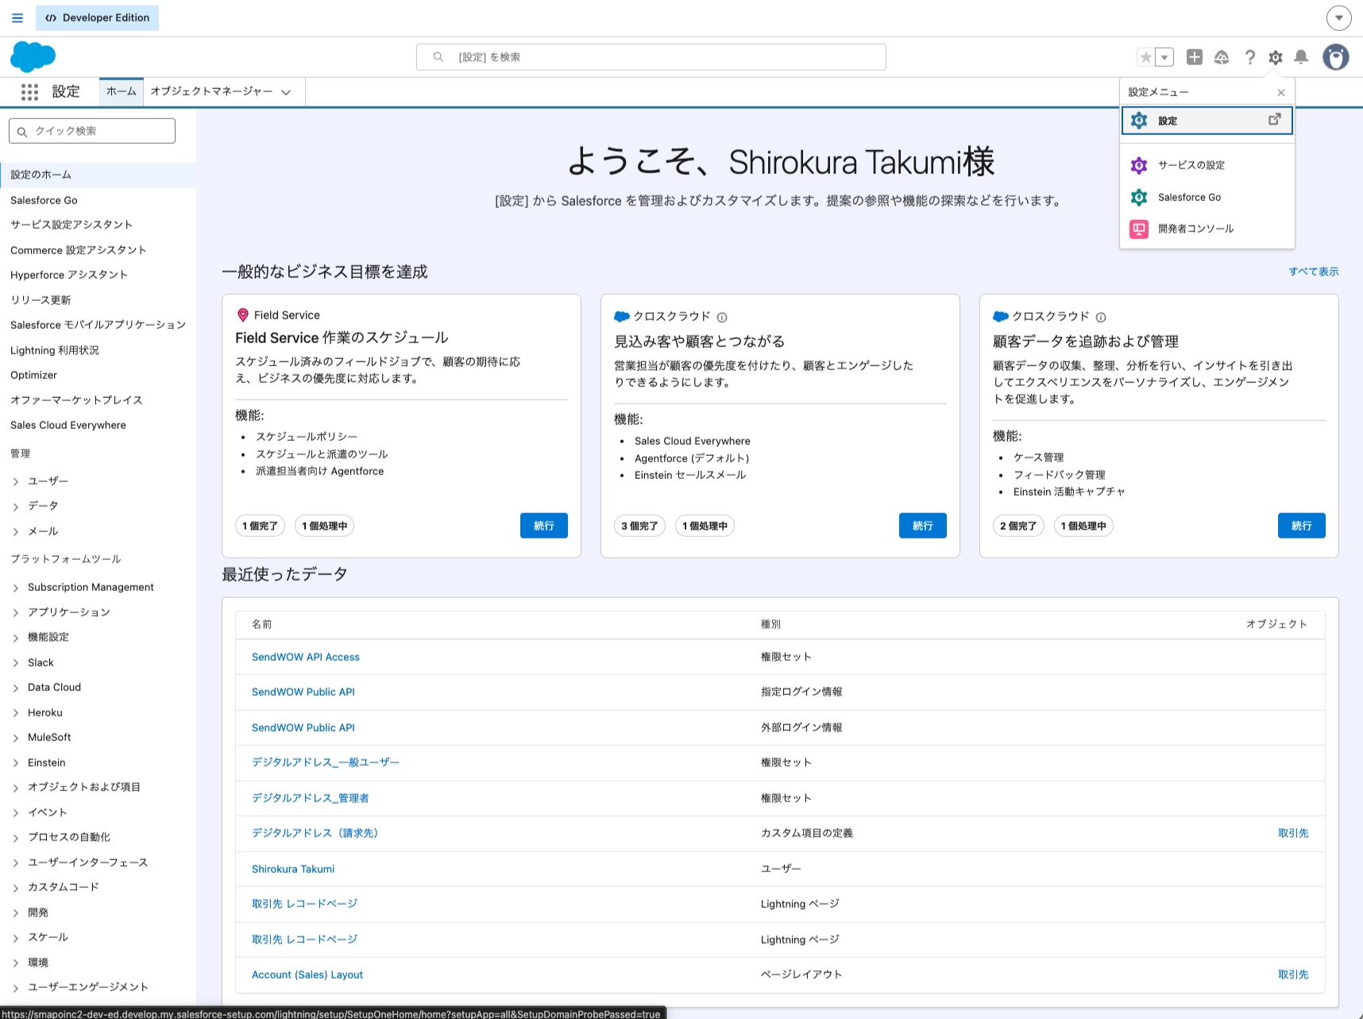This screenshot has width=1363, height=1019.
Task: Click the circled dropdown arrow at top right
Action: pyautogui.click(x=1338, y=17)
